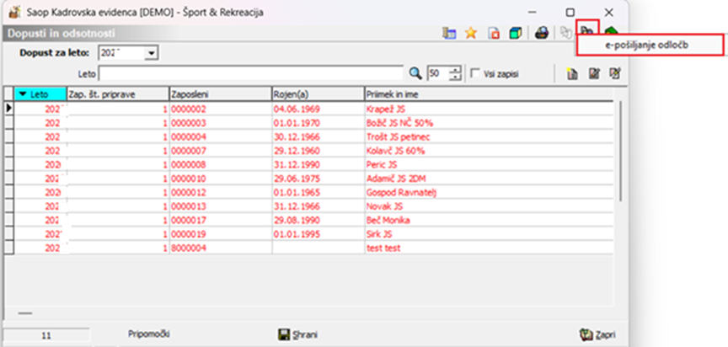The height and width of the screenshot is (347, 728).
Task: Decrease the record count spinner value
Action: (x=457, y=77)
